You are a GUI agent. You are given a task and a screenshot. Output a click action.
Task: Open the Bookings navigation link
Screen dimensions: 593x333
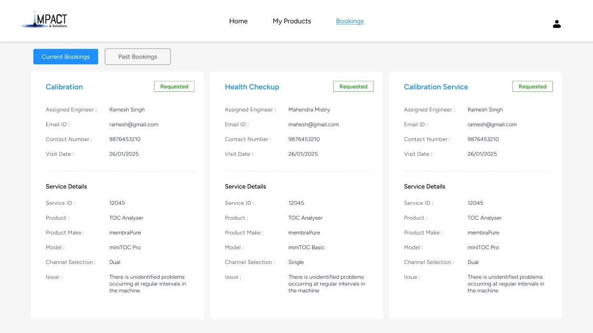[x=350, y=21]
